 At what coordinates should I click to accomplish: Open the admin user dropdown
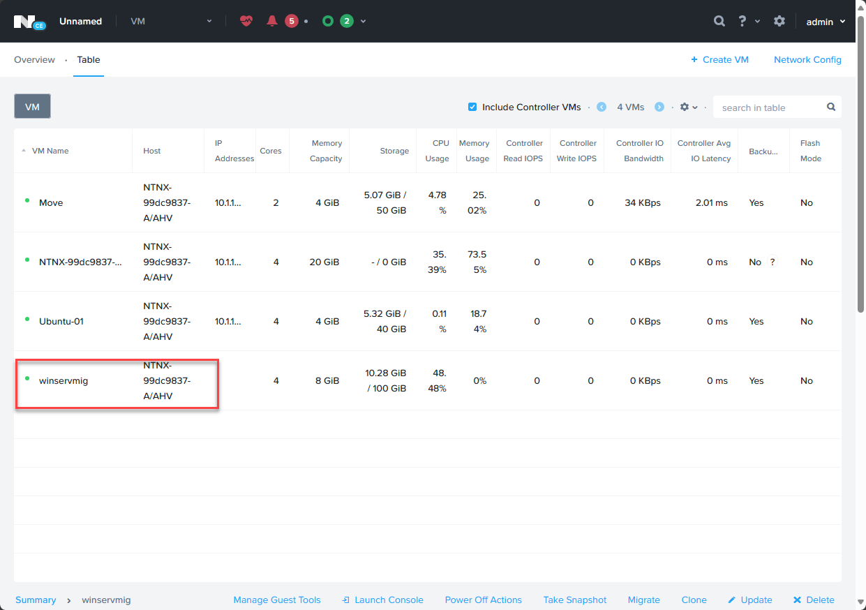click(826, 22)
